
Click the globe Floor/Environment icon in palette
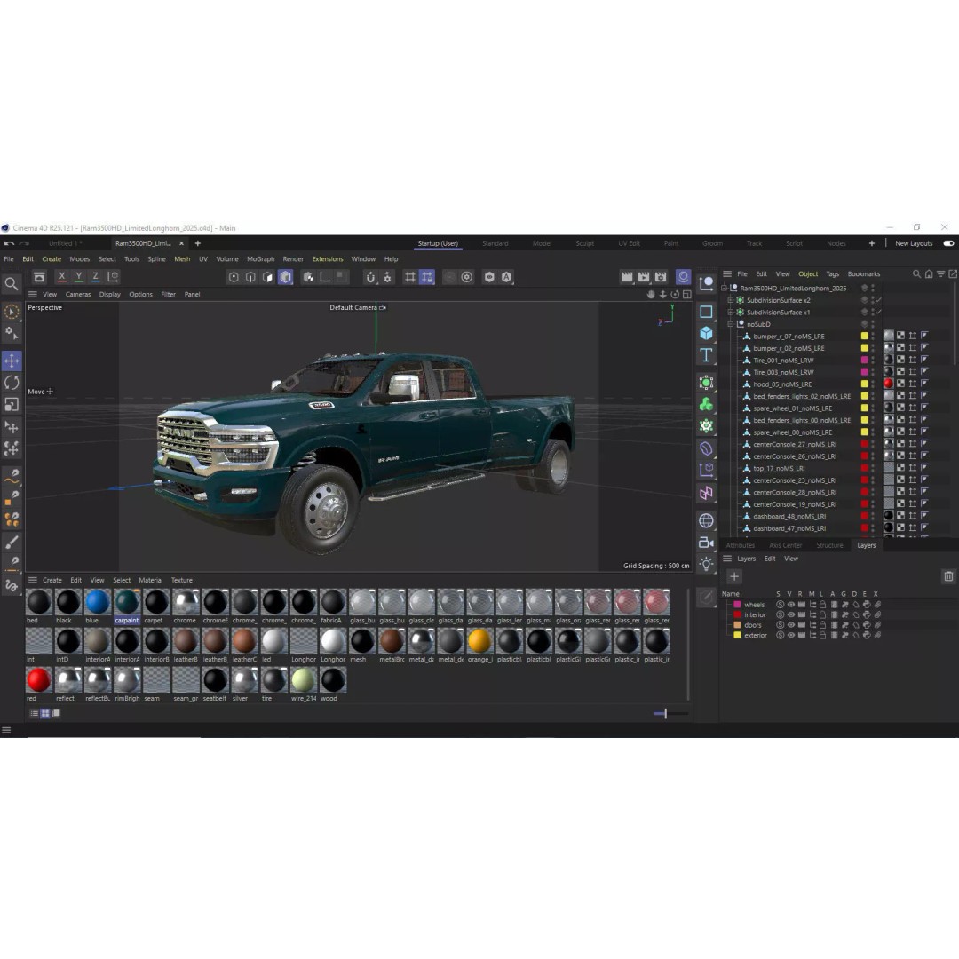tap(707, 520)
